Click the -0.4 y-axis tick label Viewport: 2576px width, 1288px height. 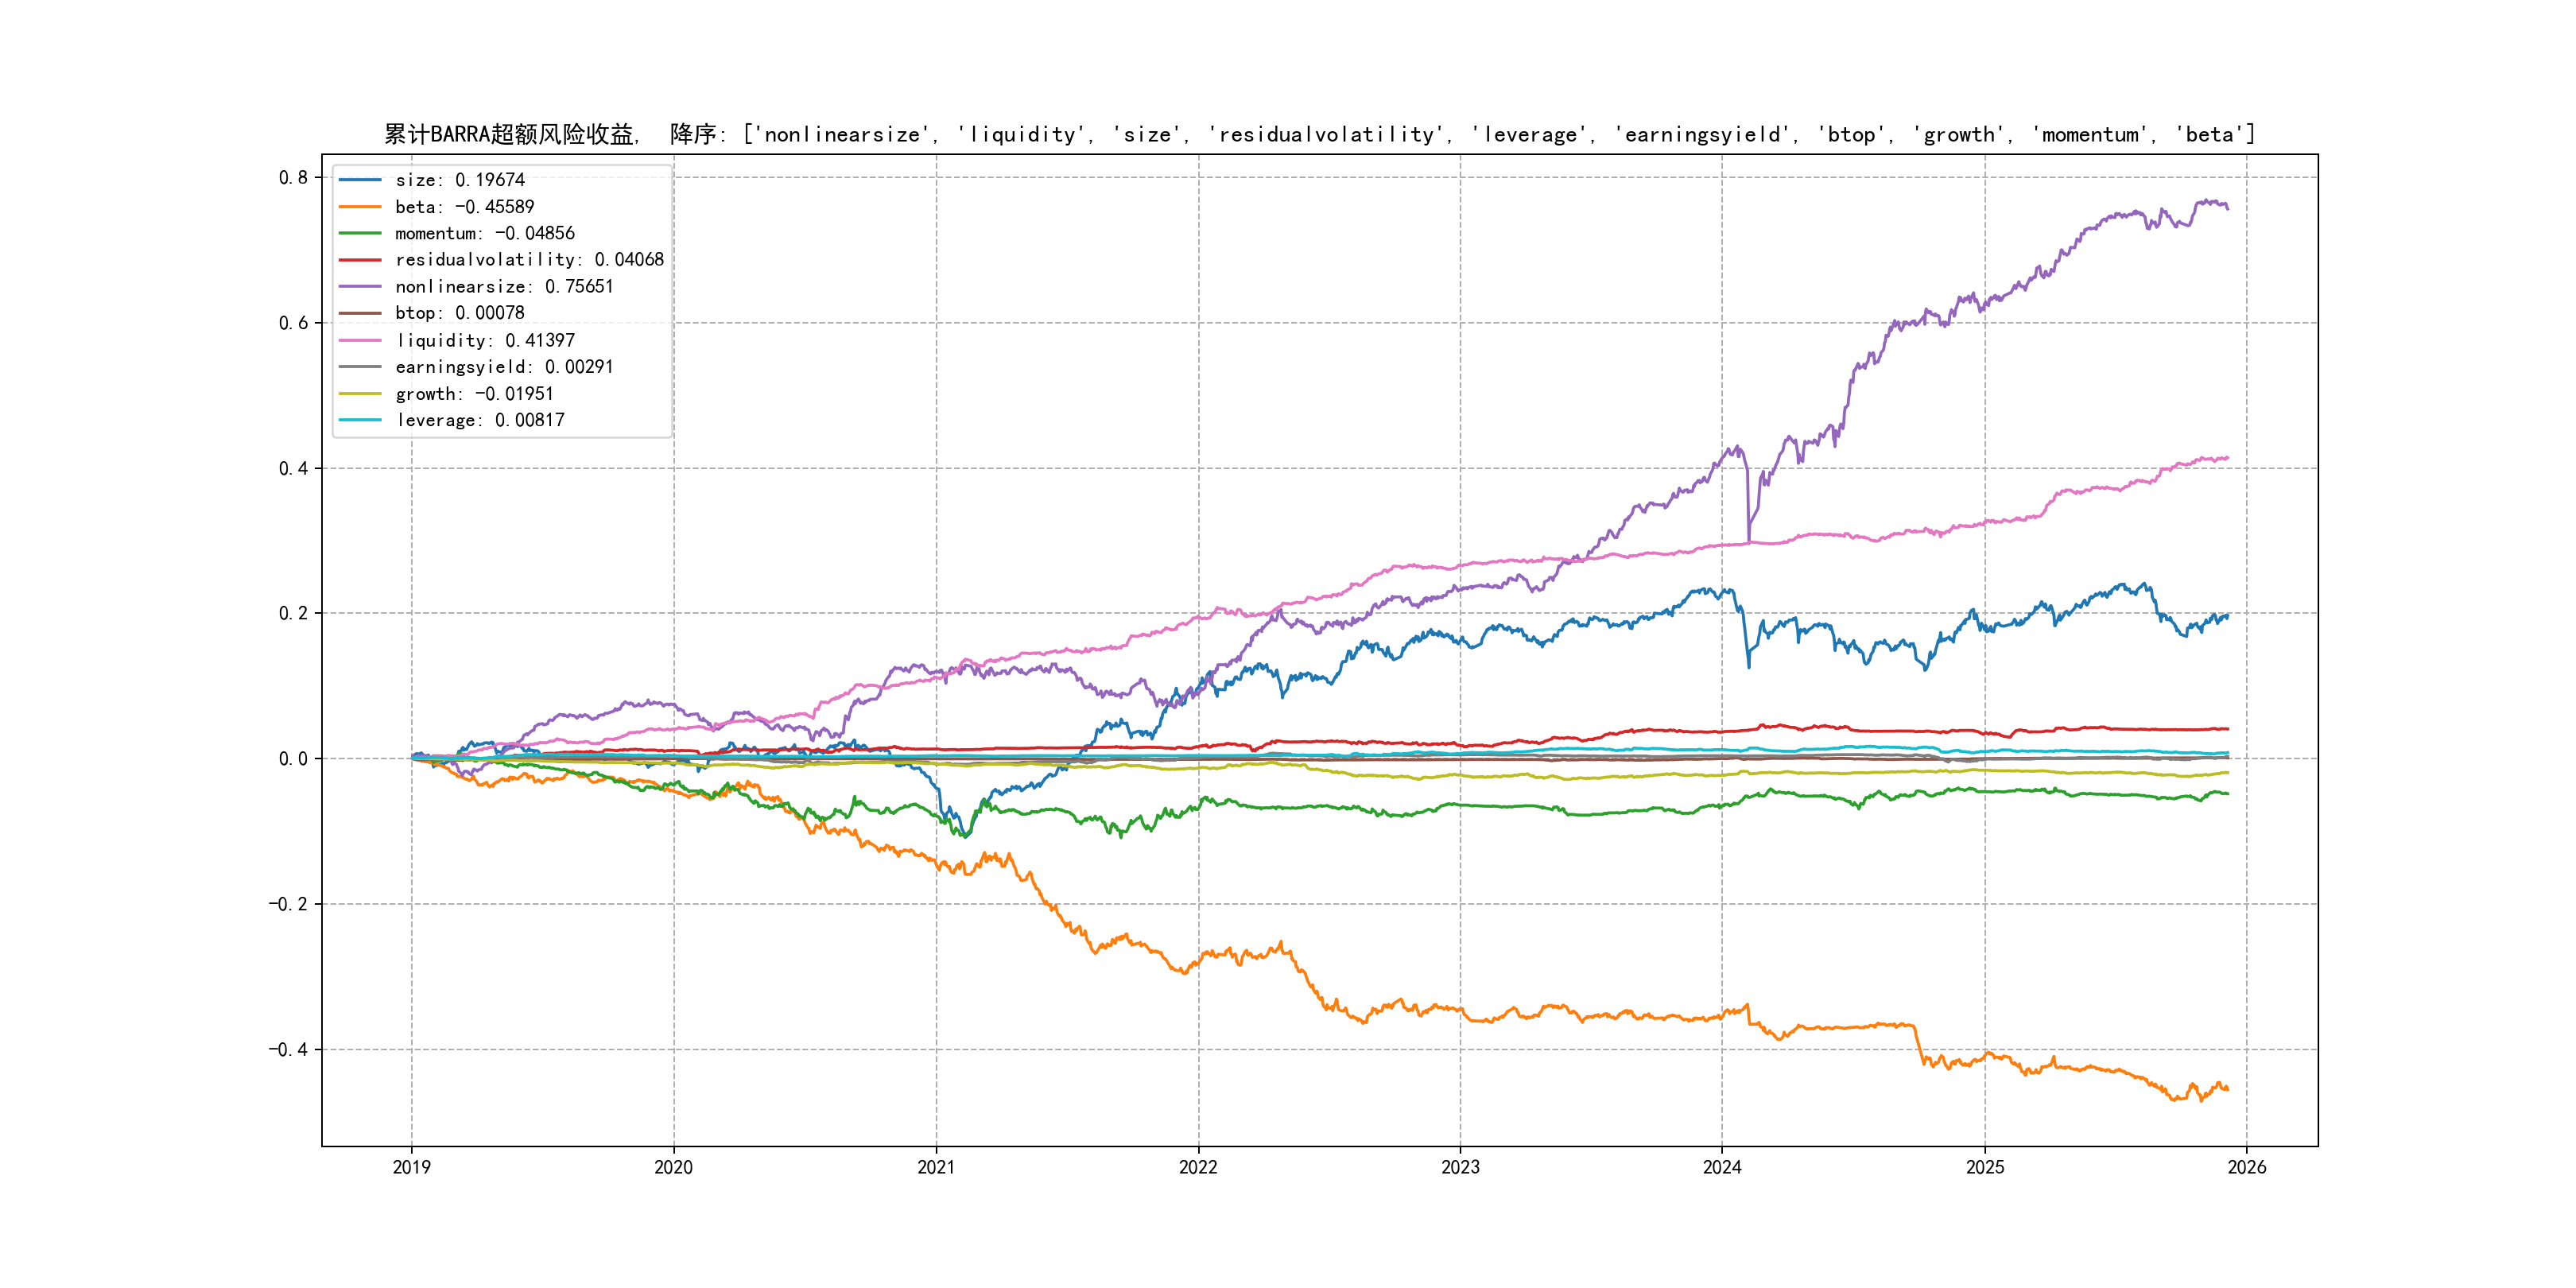[288, 1049]
